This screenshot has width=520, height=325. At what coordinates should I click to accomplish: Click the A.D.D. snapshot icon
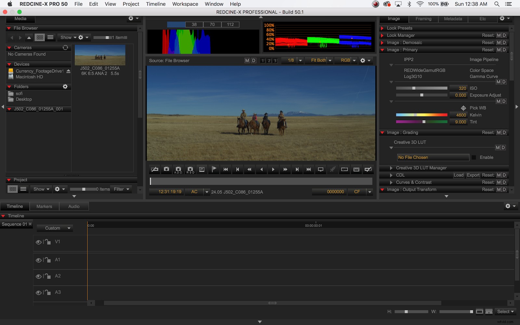click(x=178, y=169)
